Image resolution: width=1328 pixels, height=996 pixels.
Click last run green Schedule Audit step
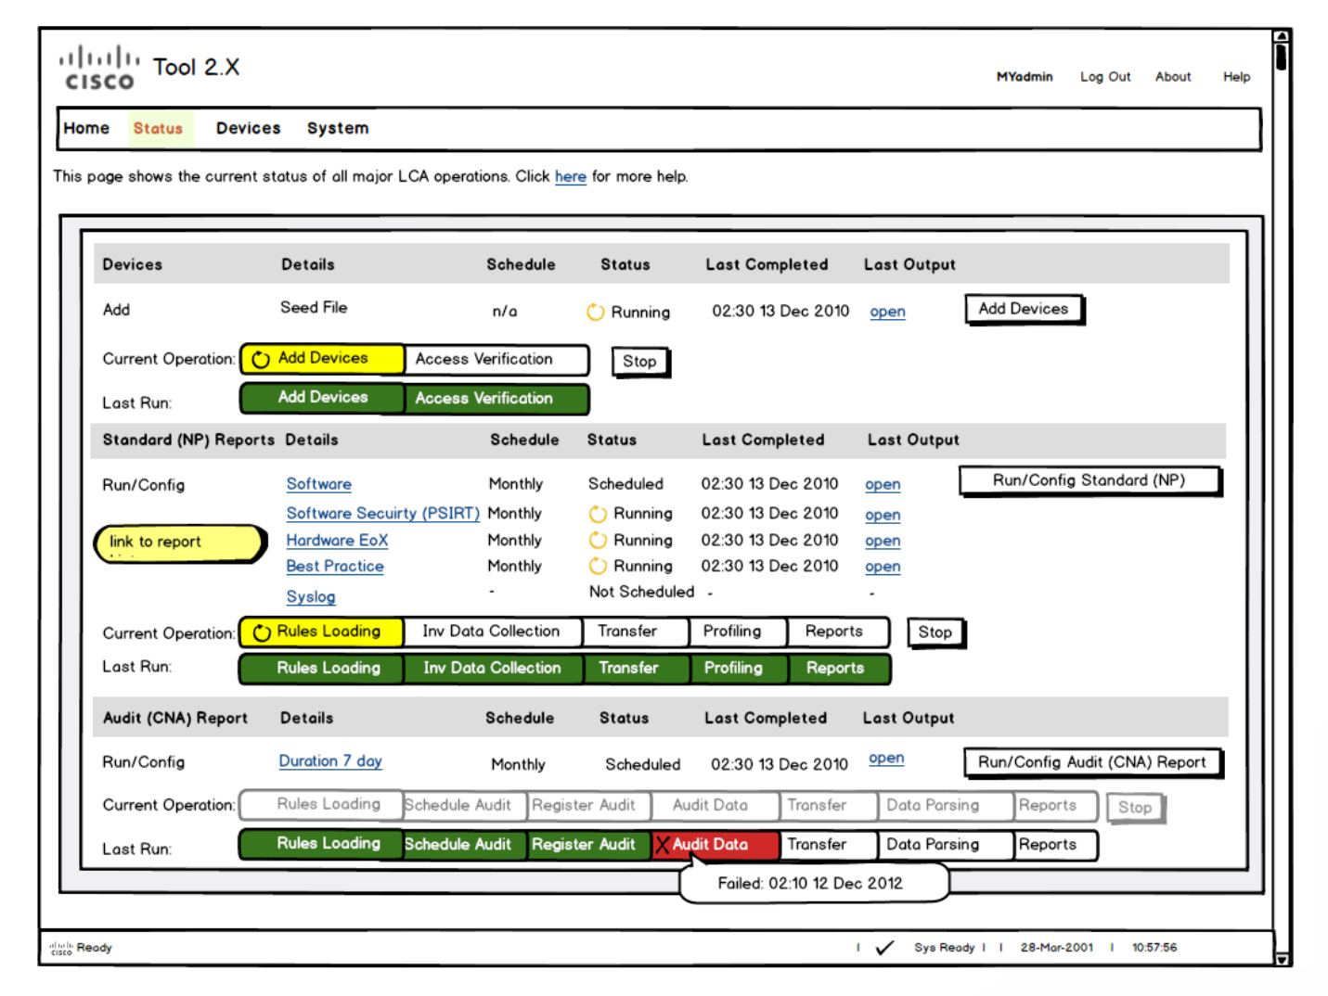(x=465, y=845)
